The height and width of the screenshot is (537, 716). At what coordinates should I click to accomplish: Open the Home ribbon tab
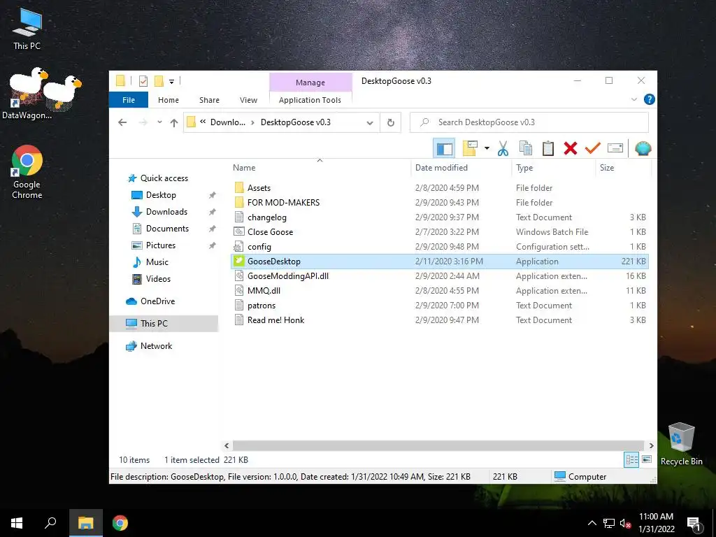tap(169, 100)
